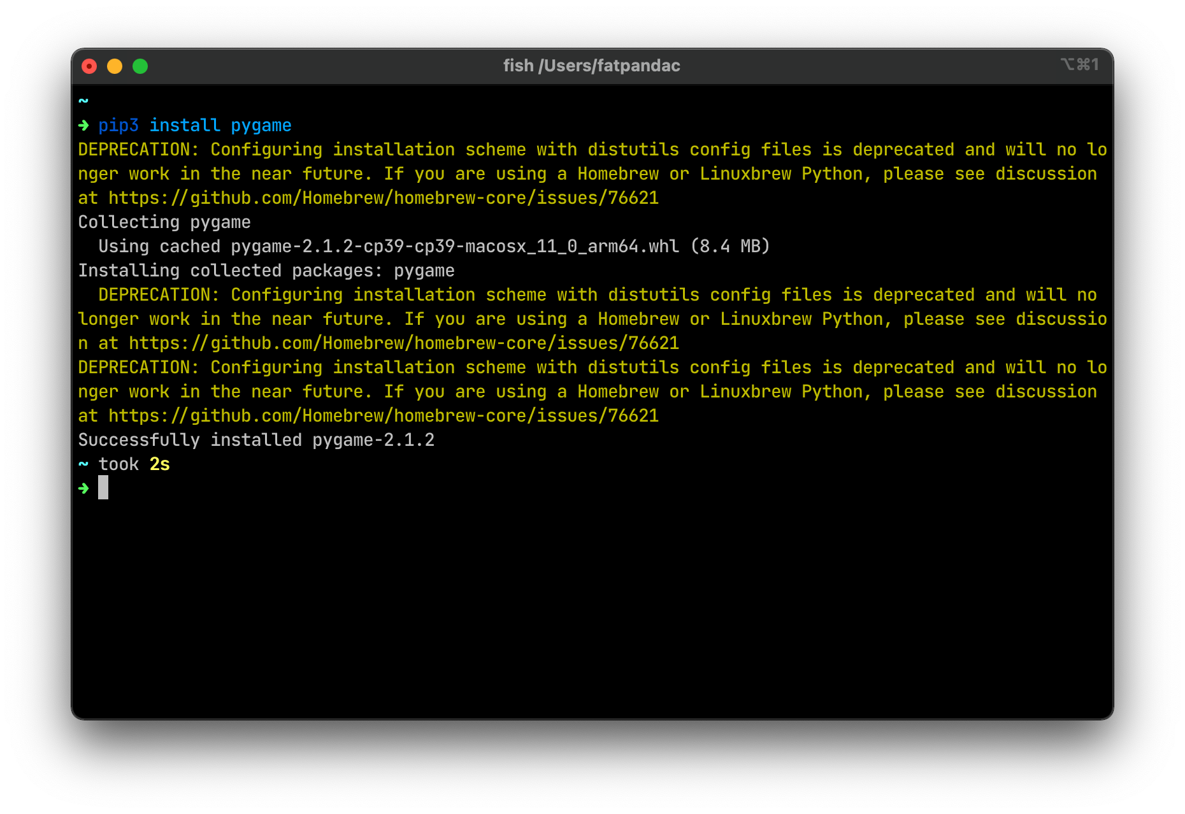Maximize the window with the green button
Image resolution: width=1185 pixels, height=814 pixels.
[140, 66]
